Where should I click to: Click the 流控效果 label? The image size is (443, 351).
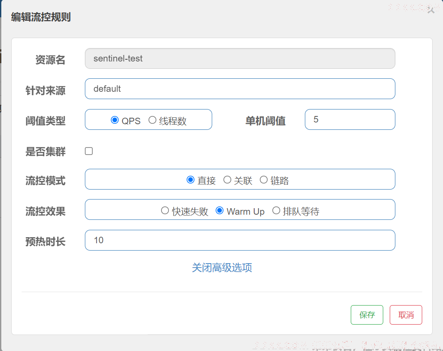pos(45,211)
